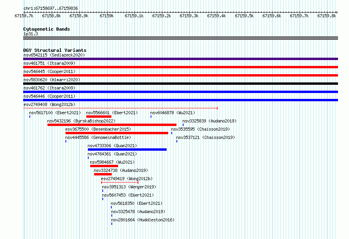Open nsv546446 (Cooper2011) label

point(49,96)
